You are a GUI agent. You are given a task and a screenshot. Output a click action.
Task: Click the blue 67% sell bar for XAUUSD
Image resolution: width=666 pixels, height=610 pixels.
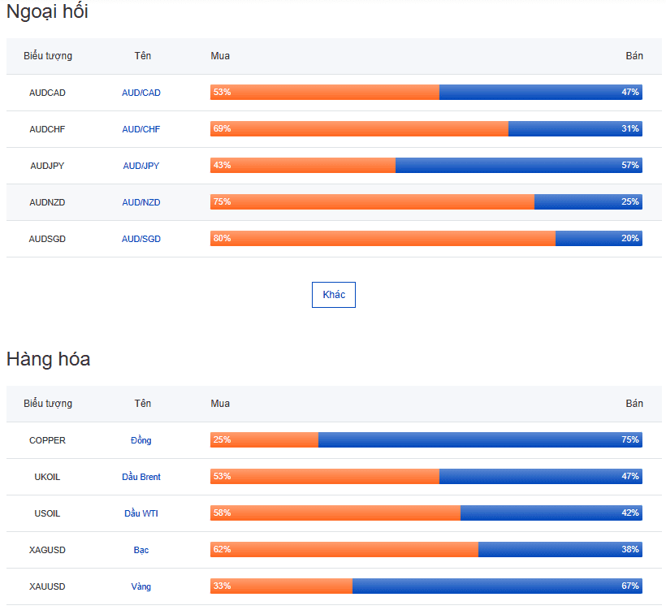click(x=497, y=586)
